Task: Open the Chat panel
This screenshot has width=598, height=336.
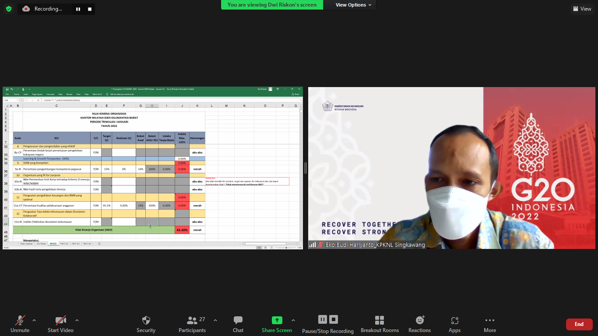Action: (238, 320)
